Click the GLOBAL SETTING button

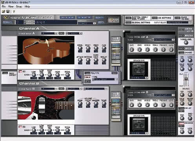pos(138,22)
